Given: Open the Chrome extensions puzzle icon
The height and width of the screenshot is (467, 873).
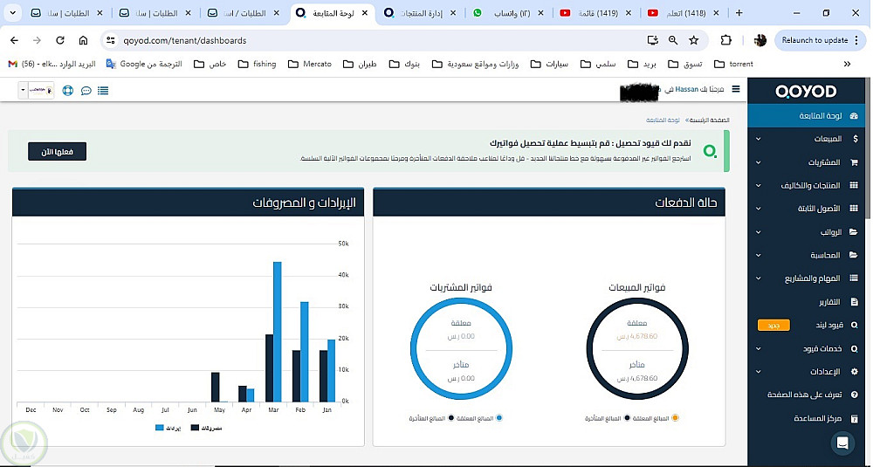Looking at the screenshot, I should 725,40.
